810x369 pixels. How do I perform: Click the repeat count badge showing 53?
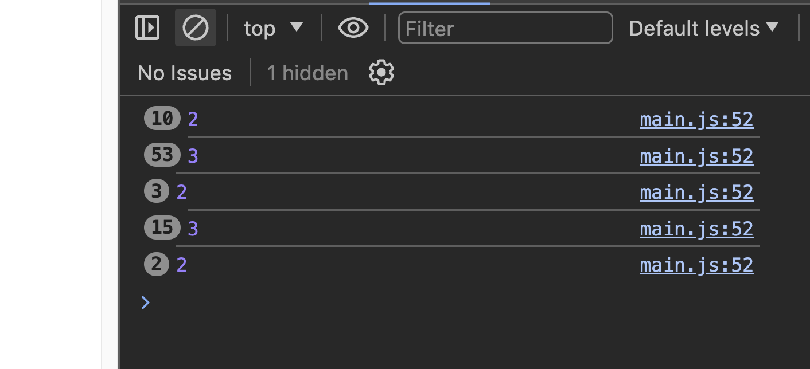[162, 155]
